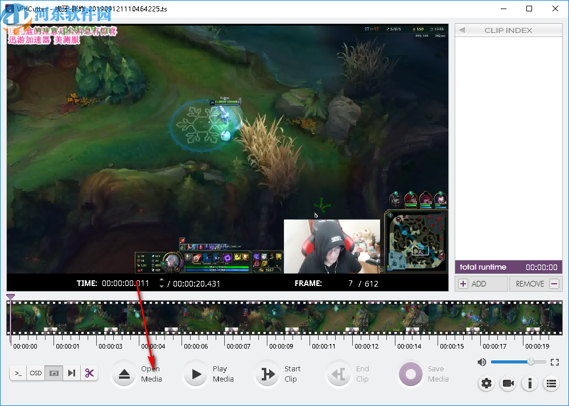Click the CLIP INDEX header label
The height and width of the screenshot is (406, 569).
[x=508, y=31]
